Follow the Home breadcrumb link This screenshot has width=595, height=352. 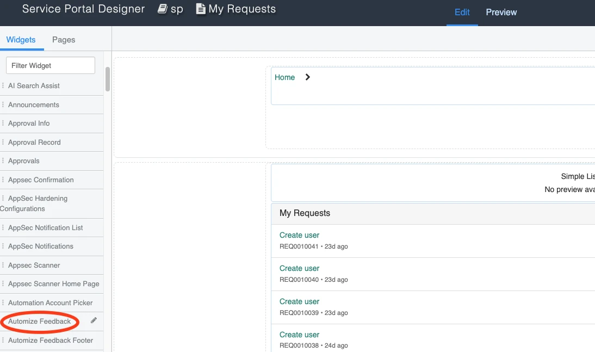point(284,77)
